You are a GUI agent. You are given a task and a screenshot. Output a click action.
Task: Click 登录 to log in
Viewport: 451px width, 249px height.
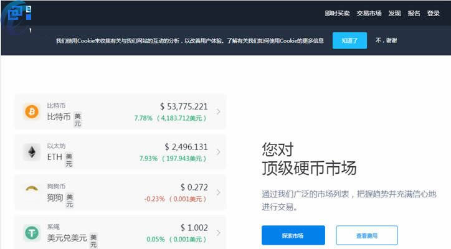click(434, 13)
